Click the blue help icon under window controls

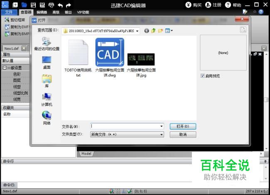tap(261, 12)
